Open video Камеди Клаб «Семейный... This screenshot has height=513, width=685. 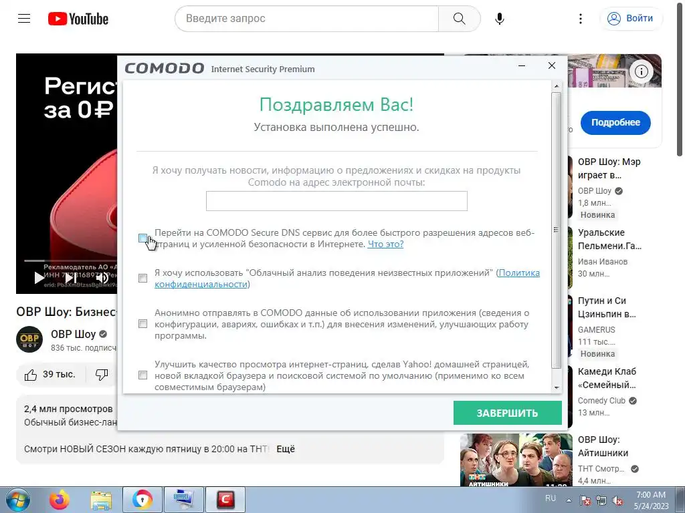tap(607, 378)
